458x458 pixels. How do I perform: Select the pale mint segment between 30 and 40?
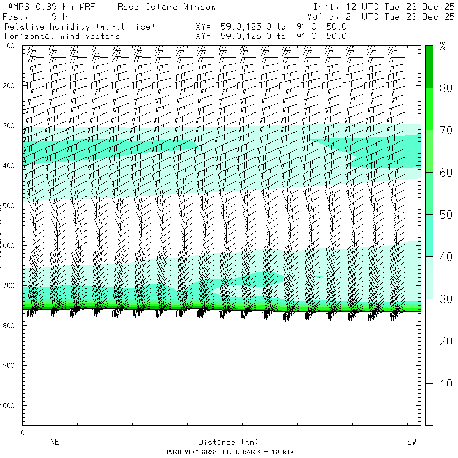[x=429, y=277]
